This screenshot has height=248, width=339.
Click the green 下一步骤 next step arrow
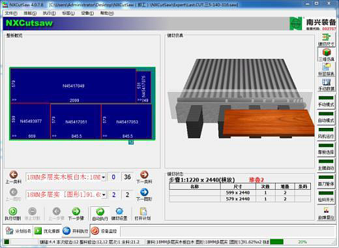pos(76,211)
